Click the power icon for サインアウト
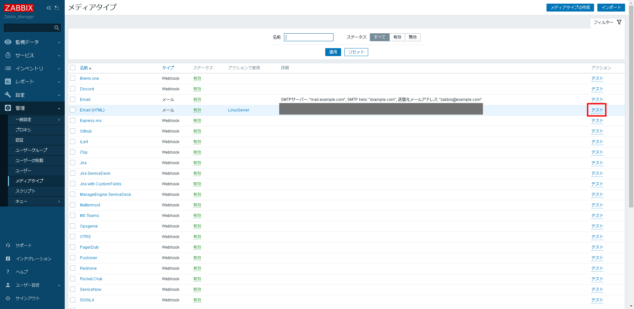The width and height of the screenshot is (634, 309). [8, 298]
